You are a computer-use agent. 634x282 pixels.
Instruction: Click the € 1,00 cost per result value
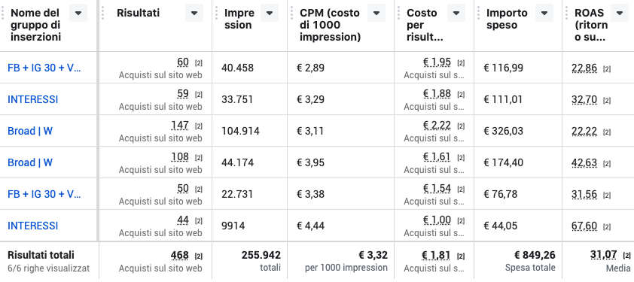point(437,220)
